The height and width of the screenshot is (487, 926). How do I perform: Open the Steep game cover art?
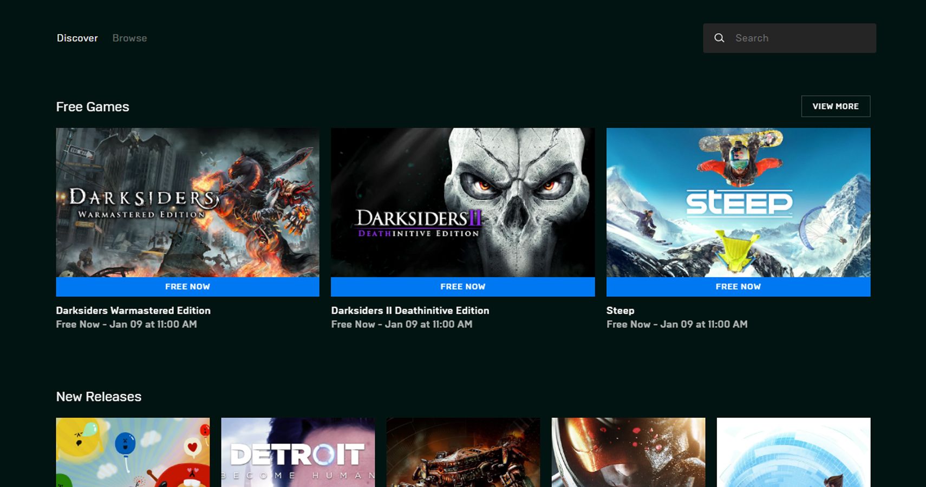click(738, 202)
